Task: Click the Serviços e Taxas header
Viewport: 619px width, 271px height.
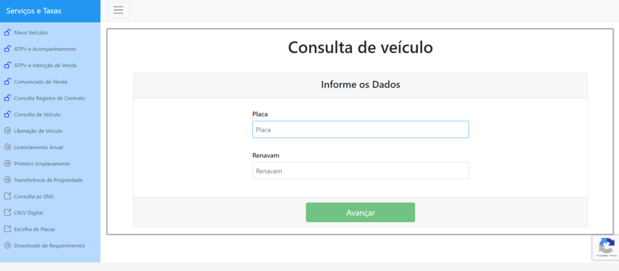Action: click(x=34, y=11)
